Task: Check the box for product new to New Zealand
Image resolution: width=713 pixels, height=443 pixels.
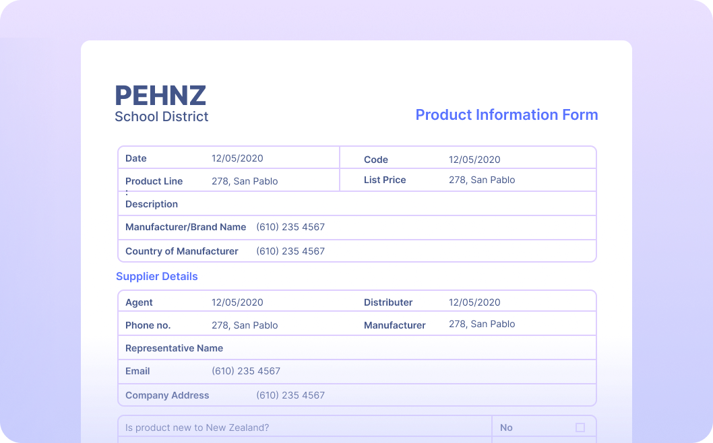Action: coord(581,428)
